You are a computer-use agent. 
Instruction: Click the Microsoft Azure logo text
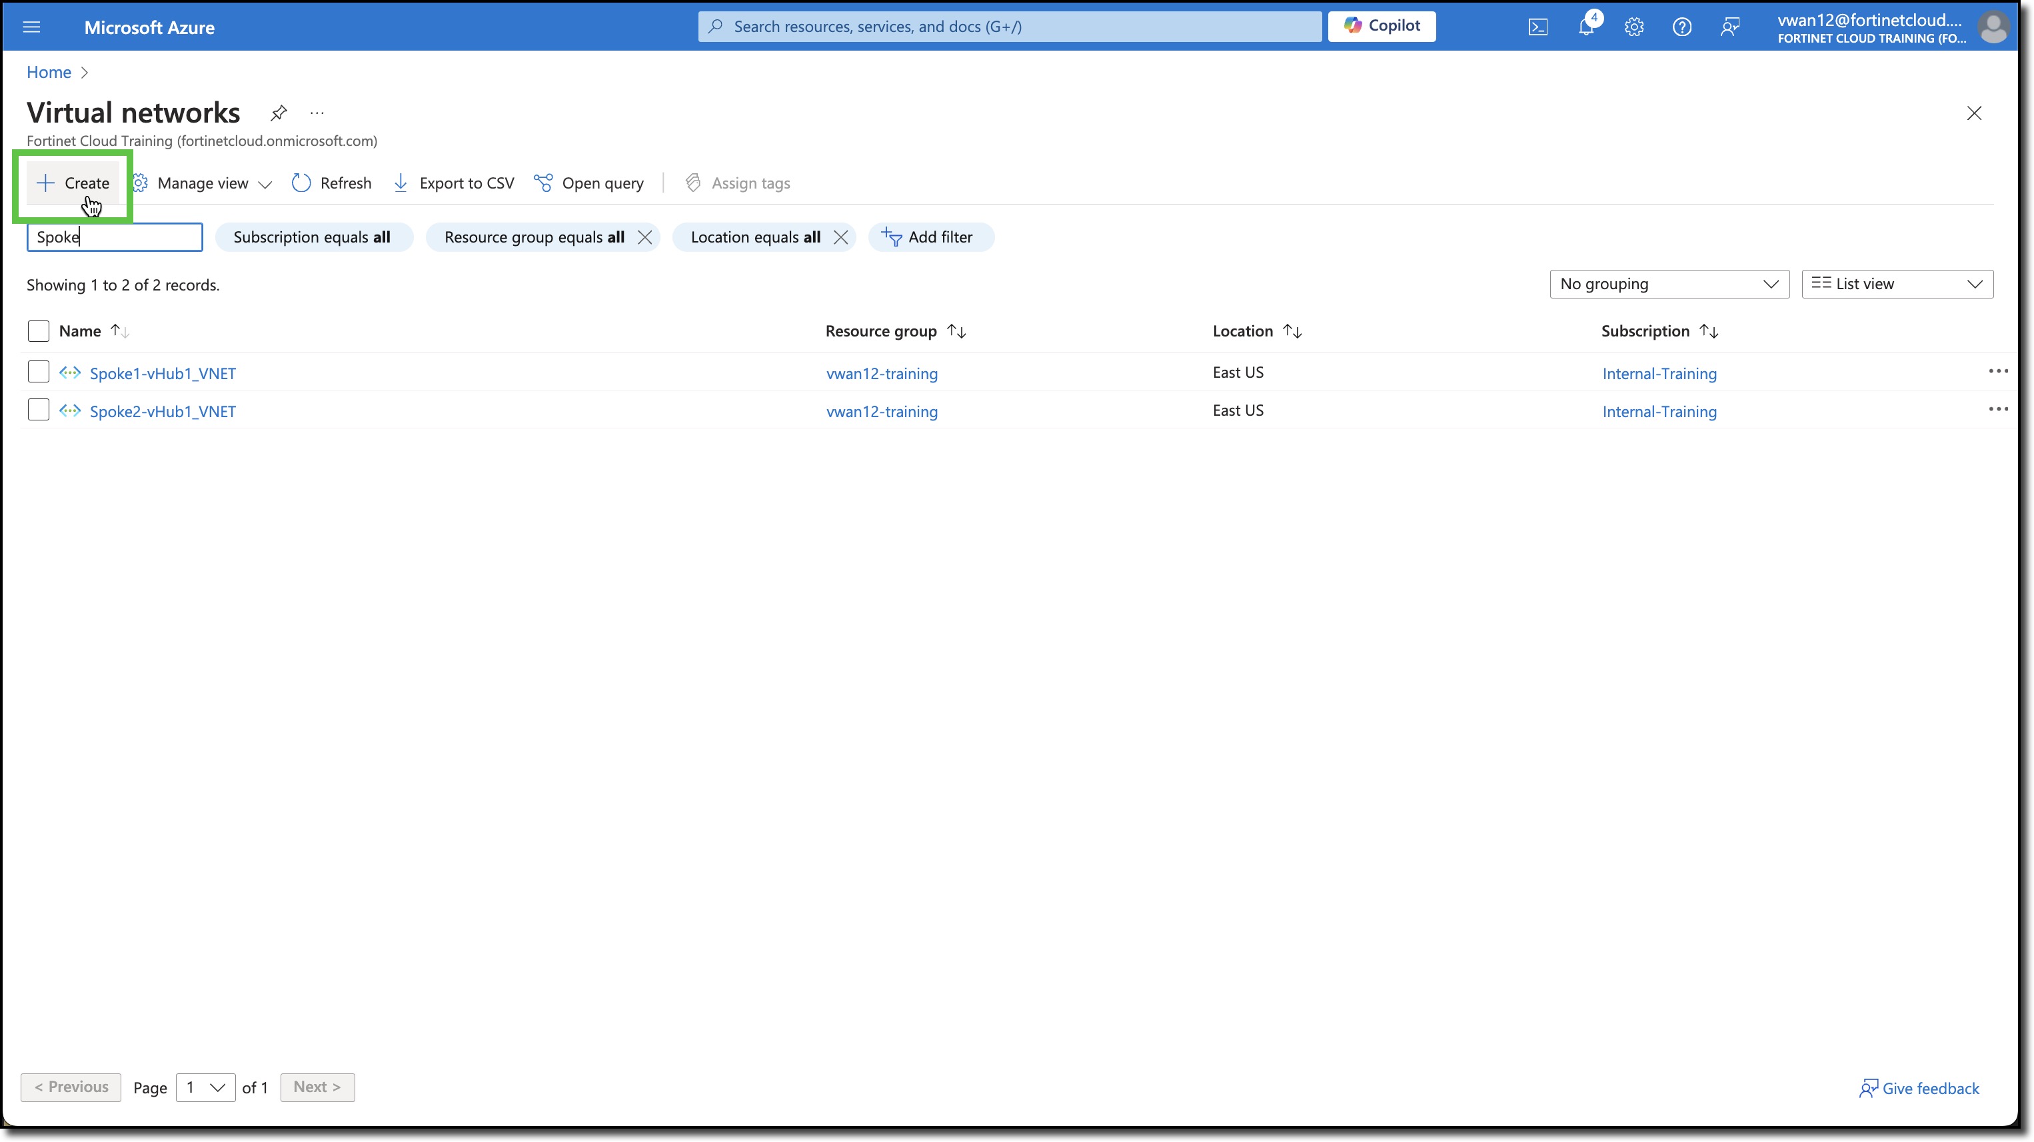(x=149, y=27)
